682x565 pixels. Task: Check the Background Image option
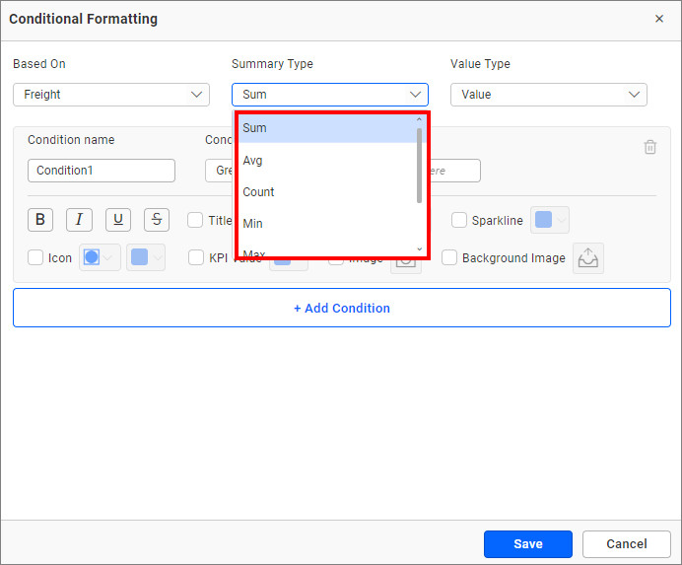449,258
